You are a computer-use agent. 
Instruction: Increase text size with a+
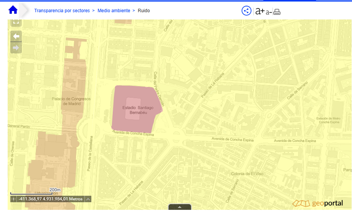260,11
